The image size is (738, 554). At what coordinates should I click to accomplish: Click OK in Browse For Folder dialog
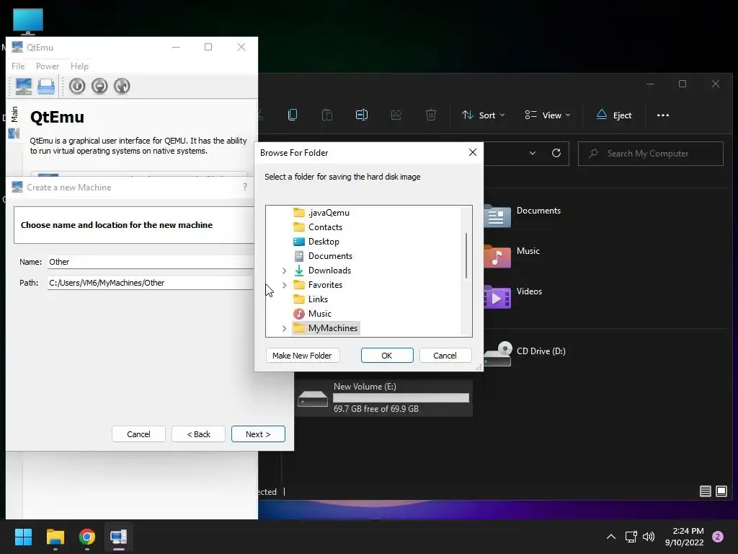[x=387, y=356]
